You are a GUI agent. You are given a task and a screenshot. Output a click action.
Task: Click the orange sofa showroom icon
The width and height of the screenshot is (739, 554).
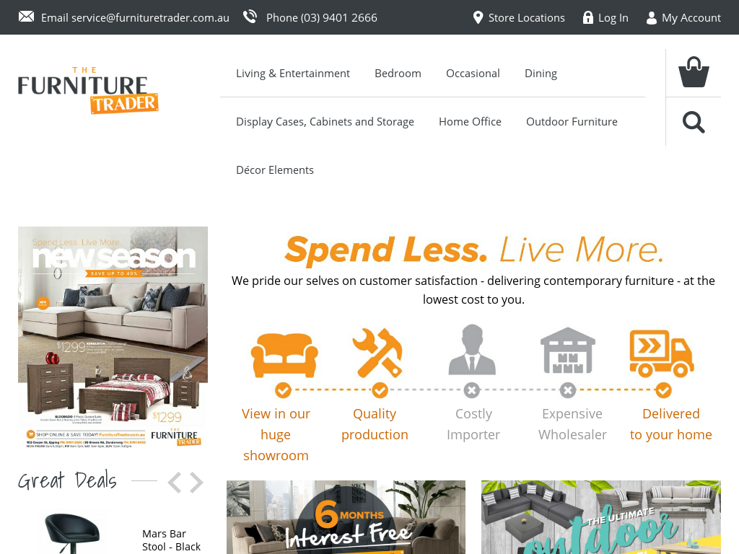tap(284, 355)
